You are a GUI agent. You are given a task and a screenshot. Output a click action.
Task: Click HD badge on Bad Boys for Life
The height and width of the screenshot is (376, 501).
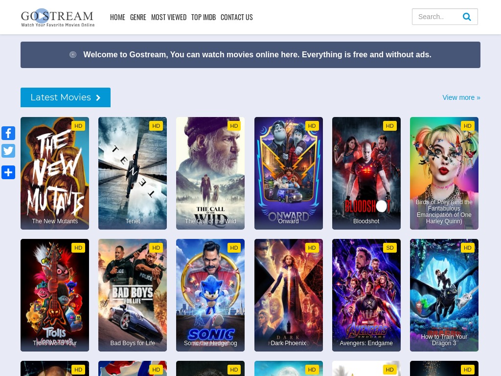click(156, 247)
